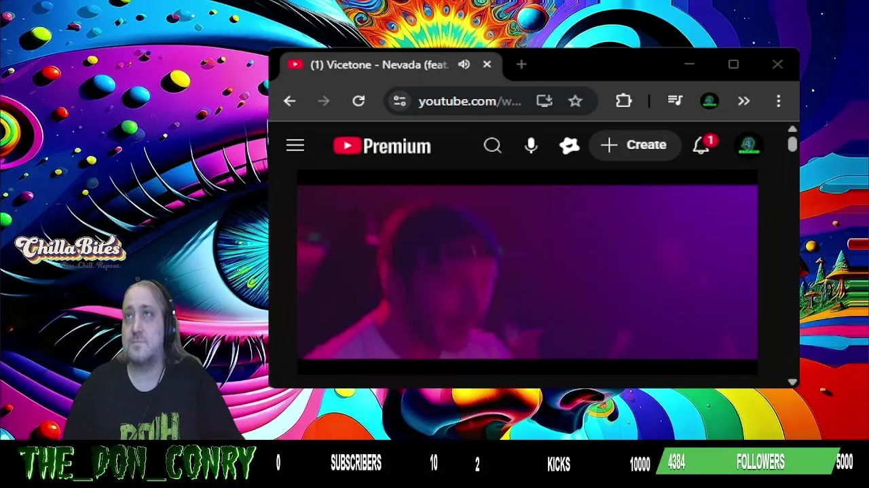Maximize the browser window
Screen dimensions: 869x488
(x=733, y=64)
